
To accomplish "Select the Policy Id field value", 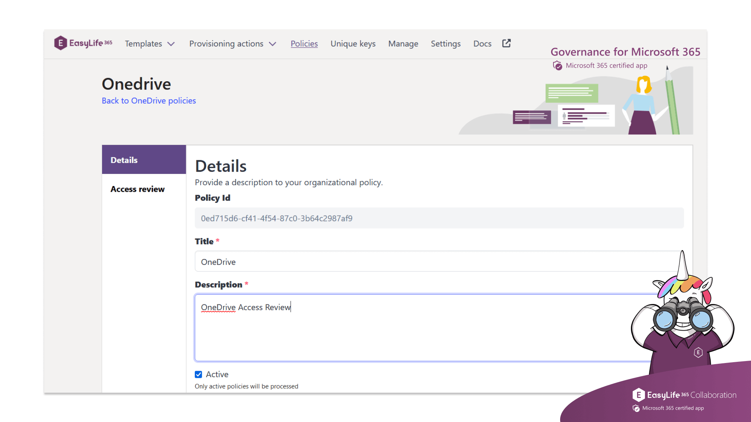I will pos(277,218).
